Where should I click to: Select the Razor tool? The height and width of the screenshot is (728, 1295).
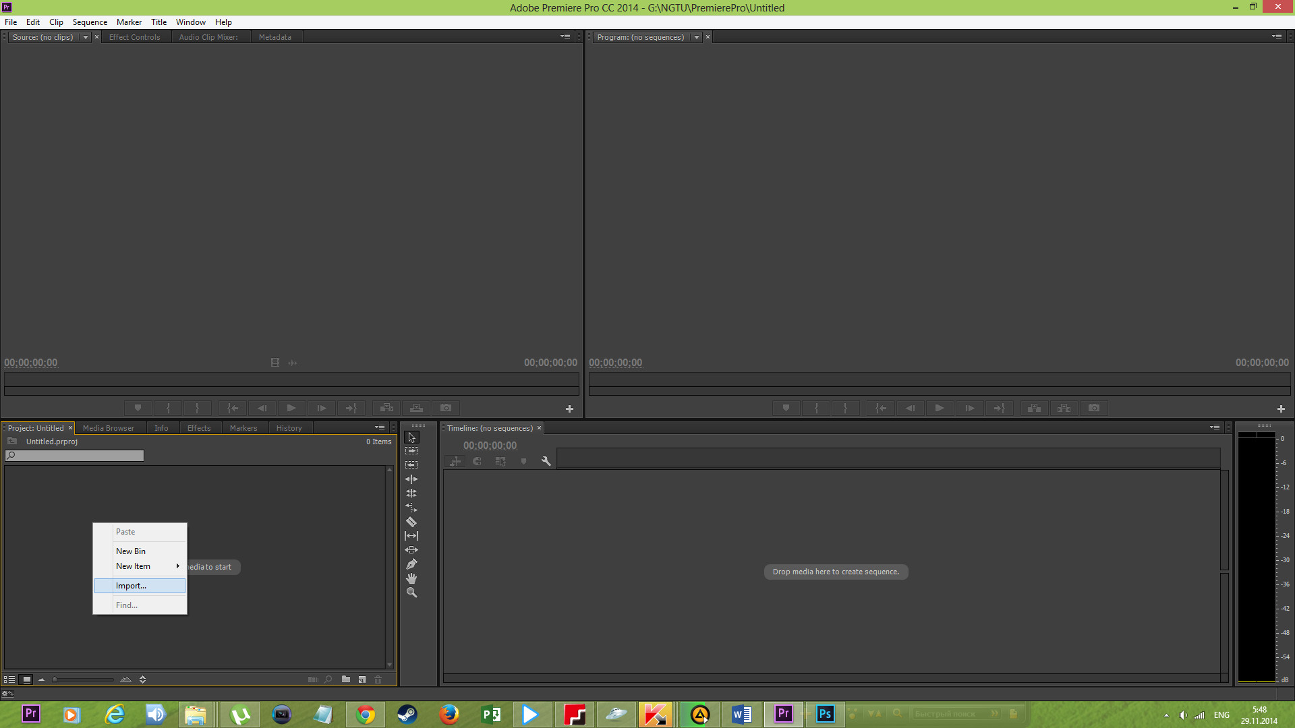[x=411, y=522]
